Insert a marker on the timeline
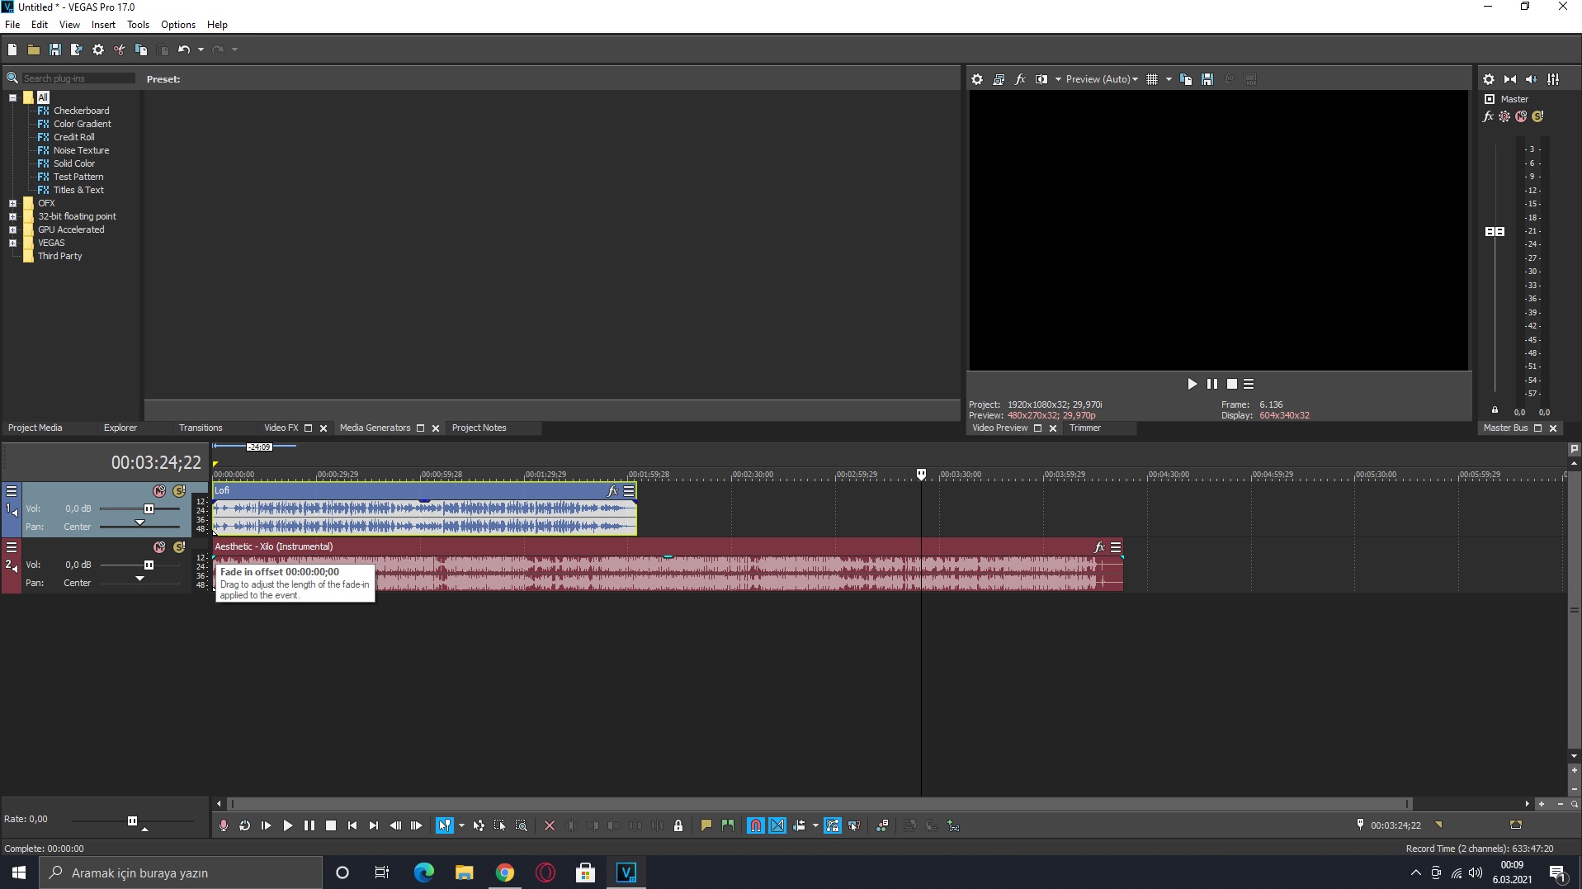The image size is (1582, 889). coord(706,825)
